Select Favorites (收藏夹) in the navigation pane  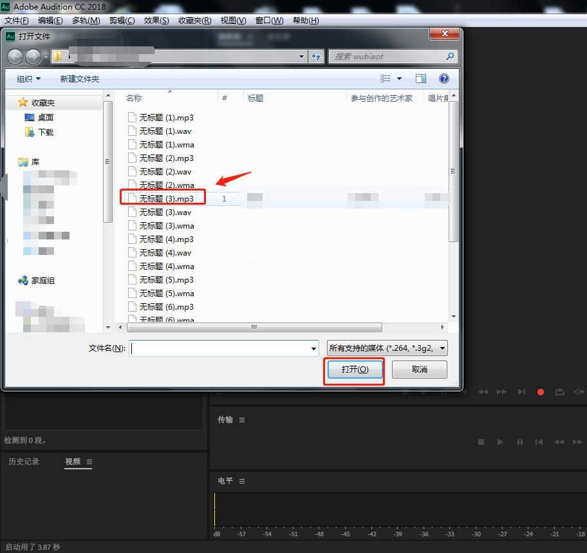(36, 102)
